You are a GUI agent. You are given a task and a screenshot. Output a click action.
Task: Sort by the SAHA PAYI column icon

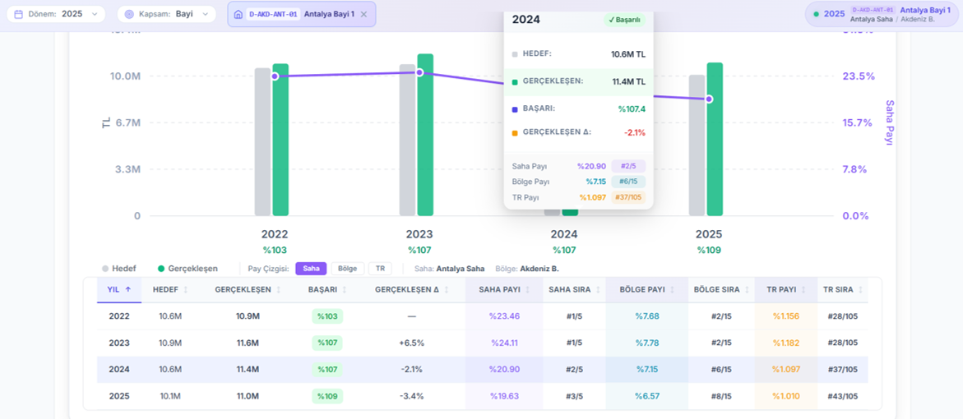point(528,290)
